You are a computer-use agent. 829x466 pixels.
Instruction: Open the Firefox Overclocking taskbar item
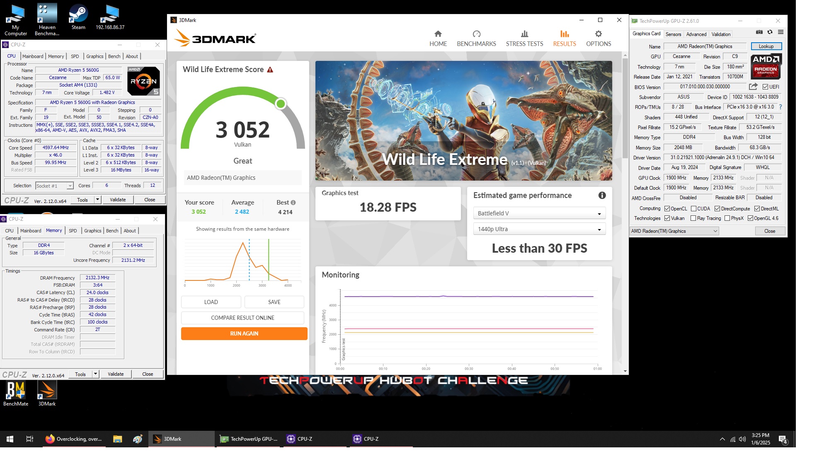tap(74, 439)
